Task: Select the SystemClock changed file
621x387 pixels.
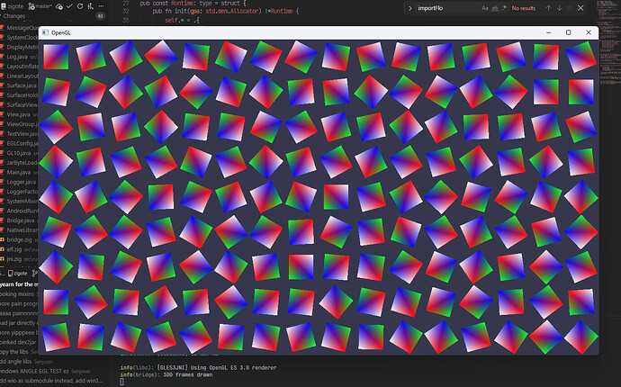Action: 19,37
